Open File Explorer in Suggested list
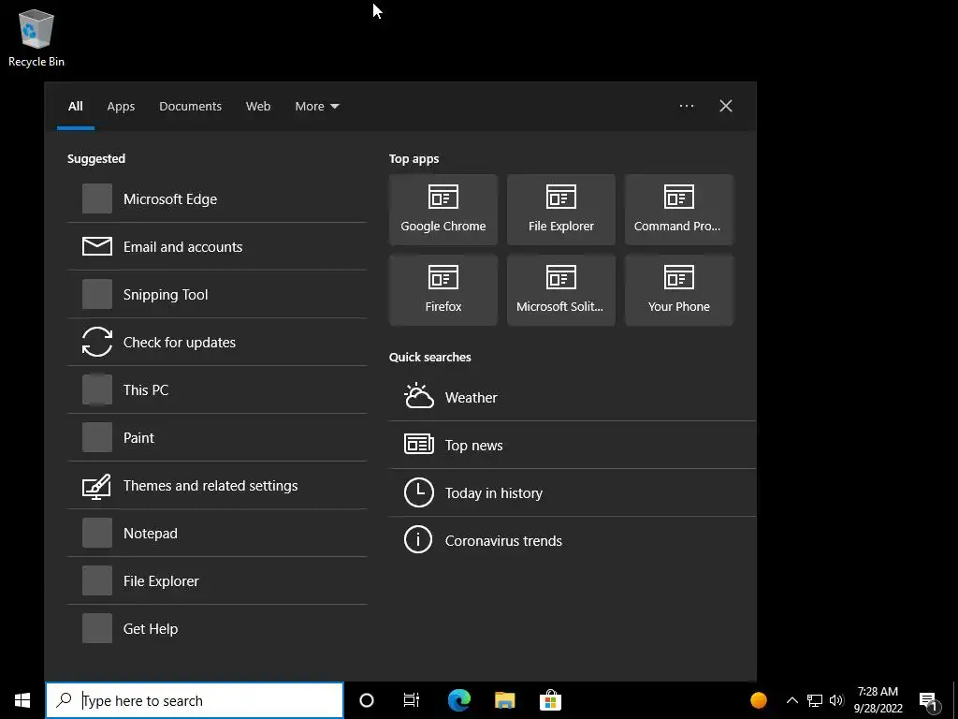This screenshot has width=958, height=719. point(217,580)
